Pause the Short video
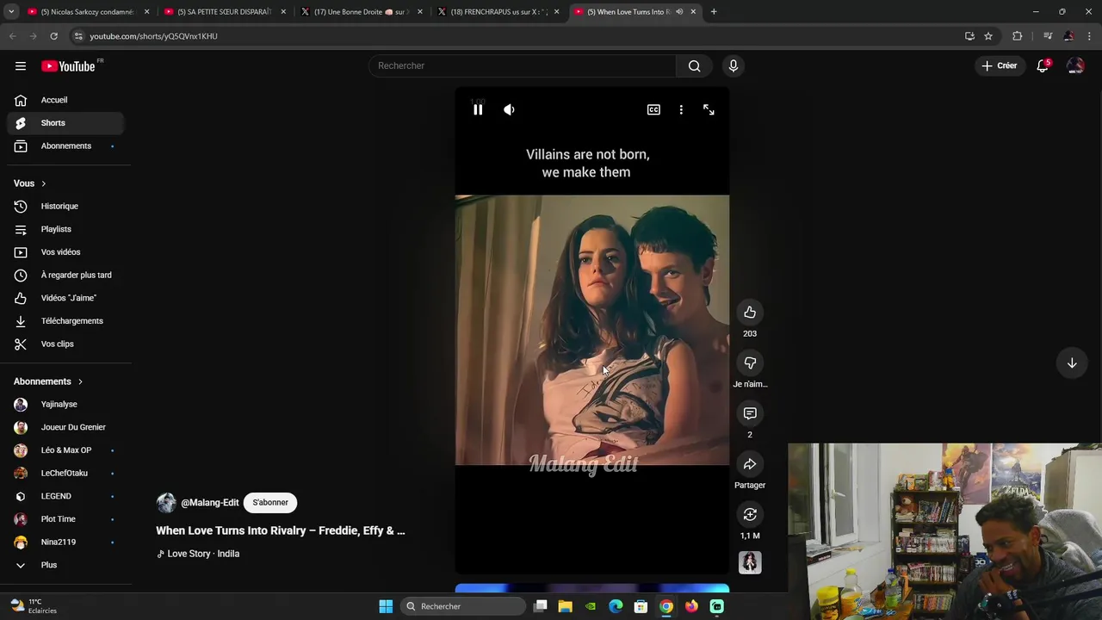The width and height of the screenshot is (1102, 620). 478,109
